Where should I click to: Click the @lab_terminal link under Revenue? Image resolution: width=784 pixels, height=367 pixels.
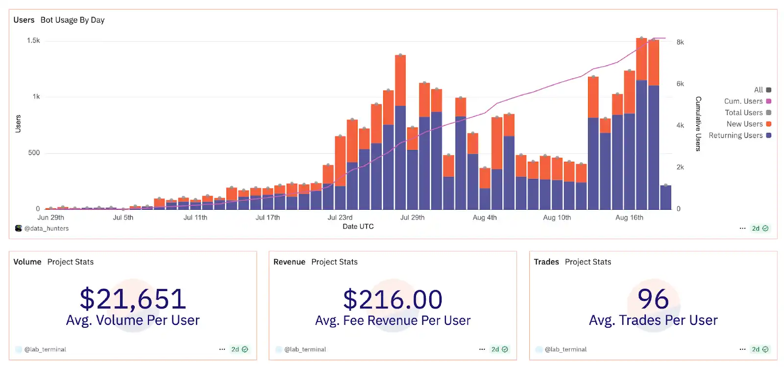click(305, 349)
